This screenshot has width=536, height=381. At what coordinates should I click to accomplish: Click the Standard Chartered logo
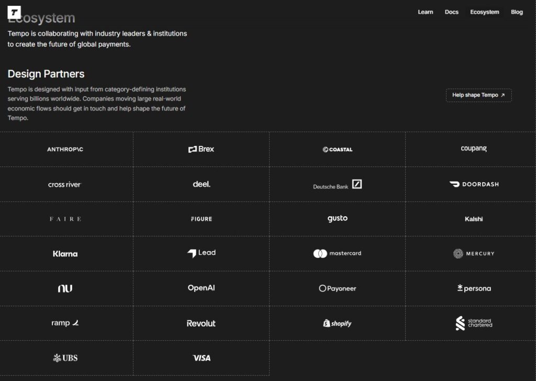pyautogui.click(x=474, y=323)
